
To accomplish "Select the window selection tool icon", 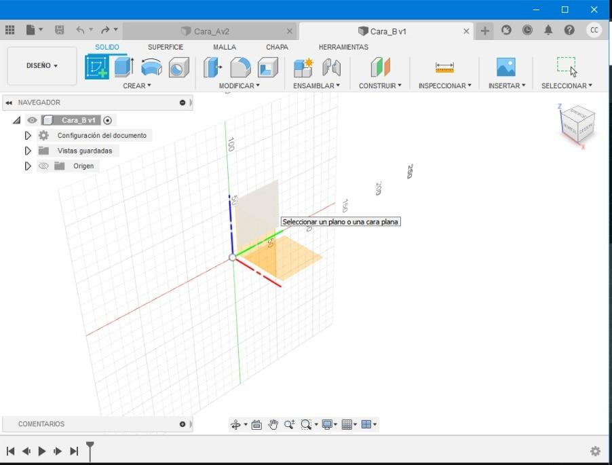I will pos(566,66).
